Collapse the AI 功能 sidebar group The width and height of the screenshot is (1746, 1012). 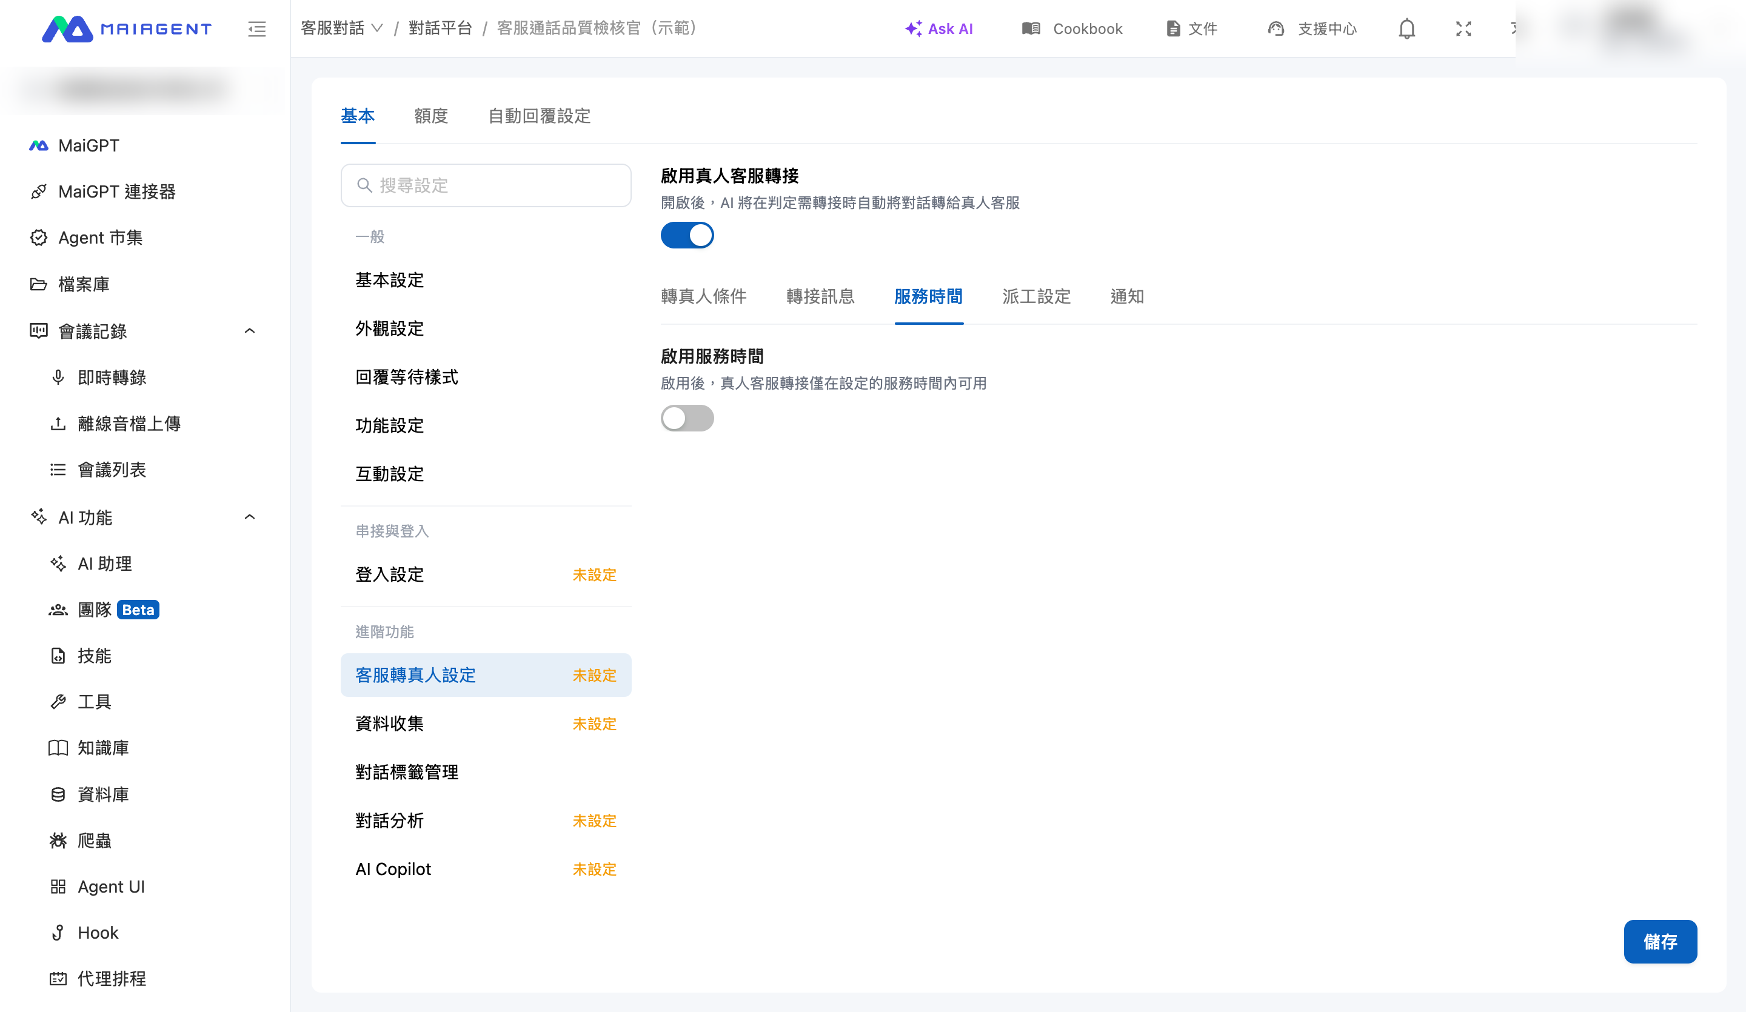point(250,518)
